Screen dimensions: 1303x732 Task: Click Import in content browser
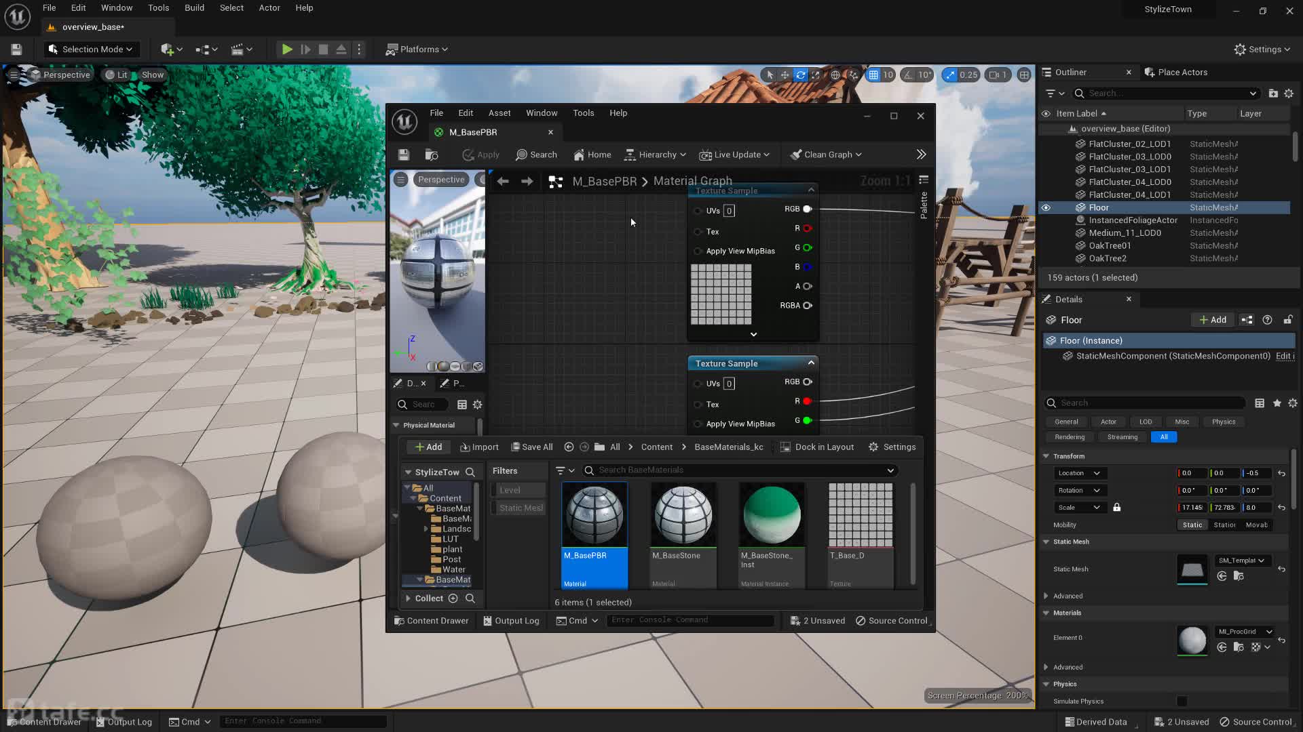[479, 447]
